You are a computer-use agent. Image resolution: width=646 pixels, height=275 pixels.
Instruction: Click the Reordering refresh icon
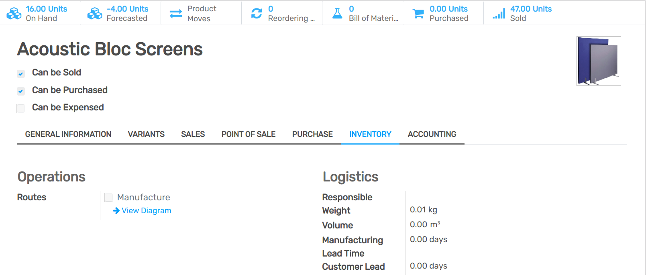(x=257, y=13)
